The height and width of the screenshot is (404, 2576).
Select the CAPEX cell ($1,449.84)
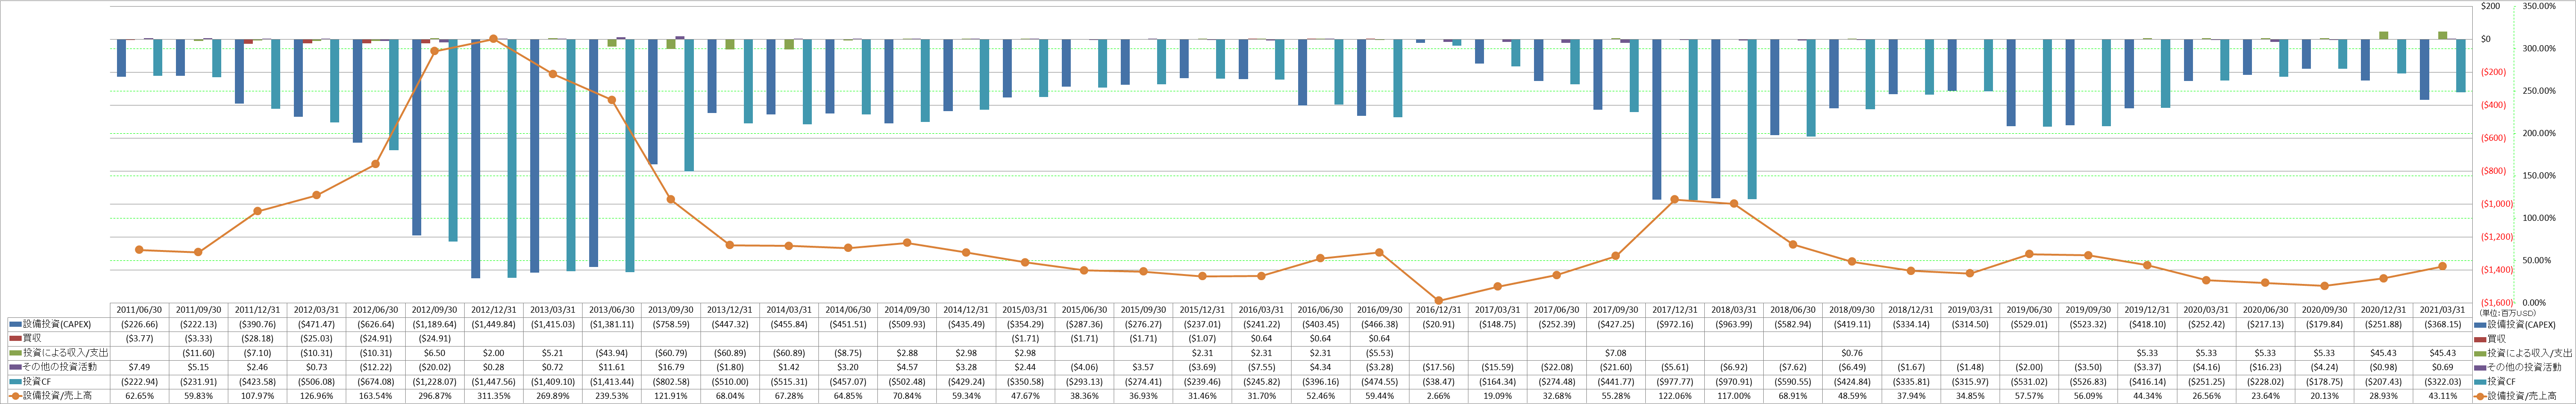tap(493, 324)
